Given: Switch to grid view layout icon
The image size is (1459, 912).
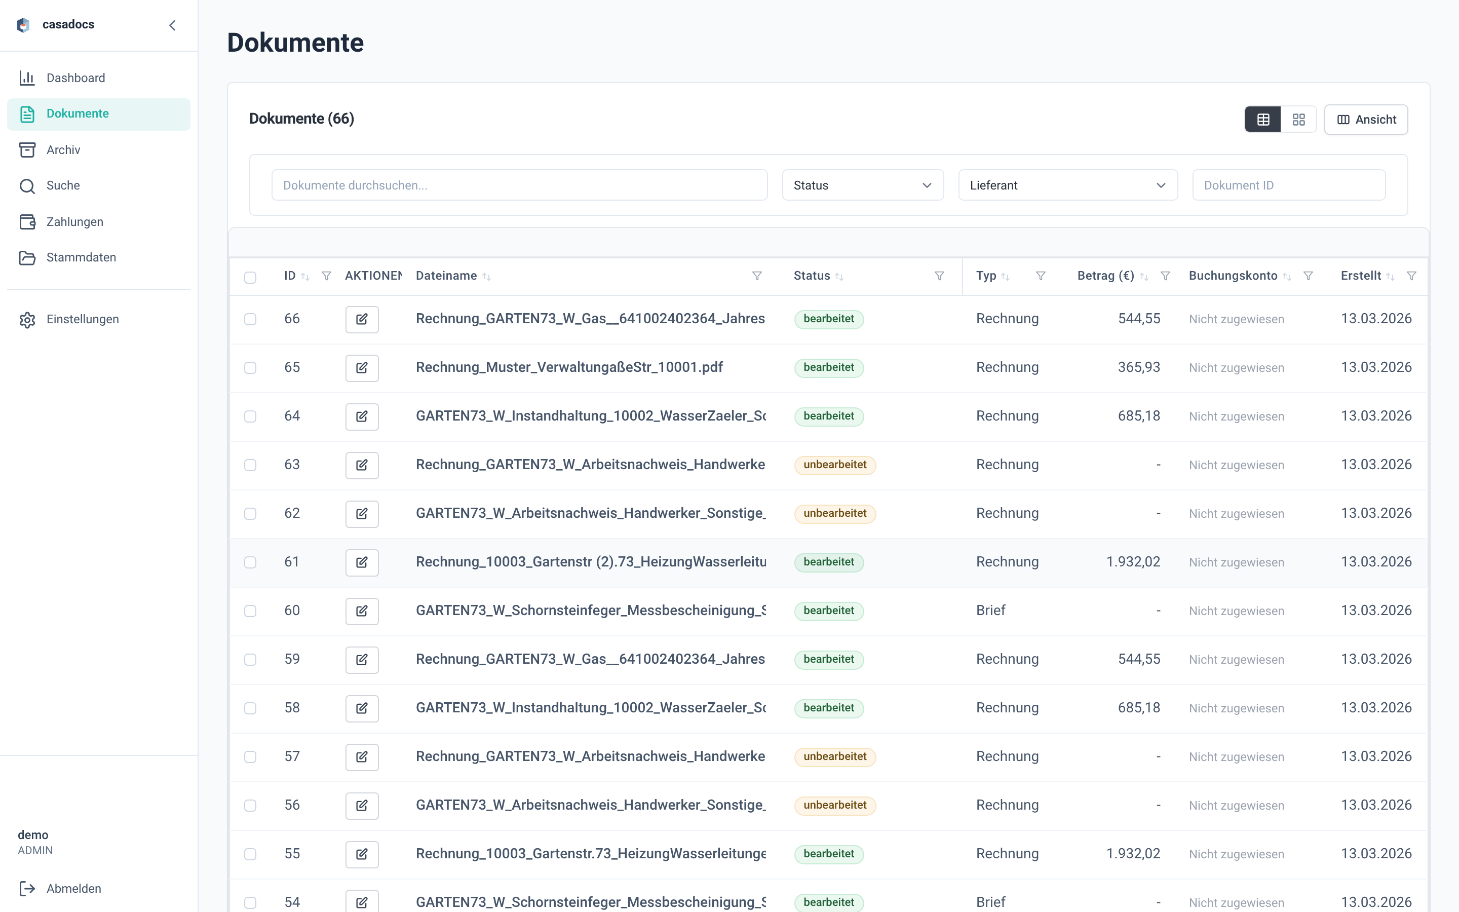Looking at the screenshot, I should [1298, 120].
